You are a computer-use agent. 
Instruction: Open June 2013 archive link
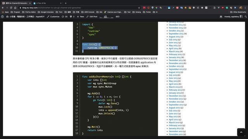(x=173, y=78)
